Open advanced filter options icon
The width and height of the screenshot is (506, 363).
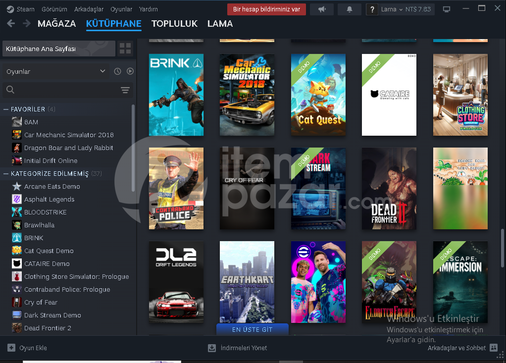tap(125, 90)
